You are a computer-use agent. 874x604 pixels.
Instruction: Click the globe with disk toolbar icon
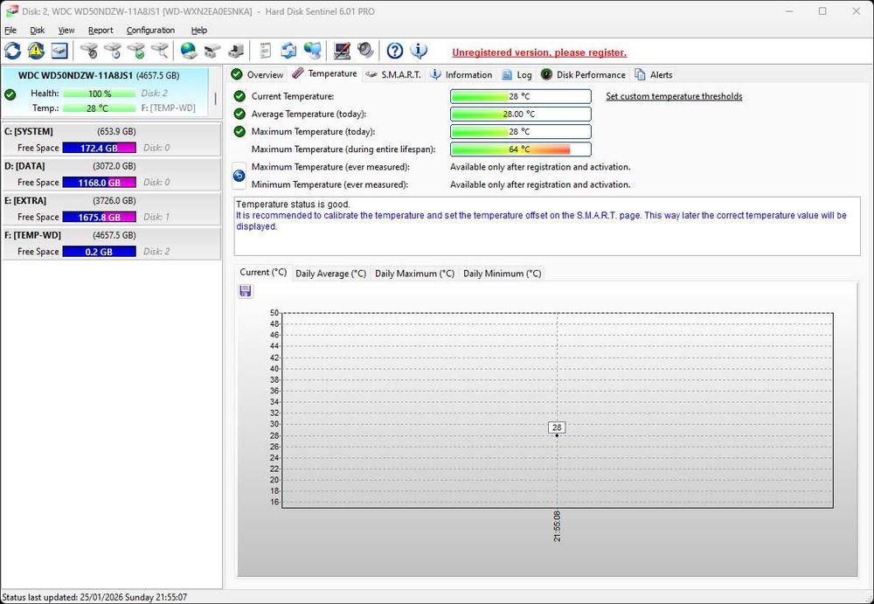(189, 51)
